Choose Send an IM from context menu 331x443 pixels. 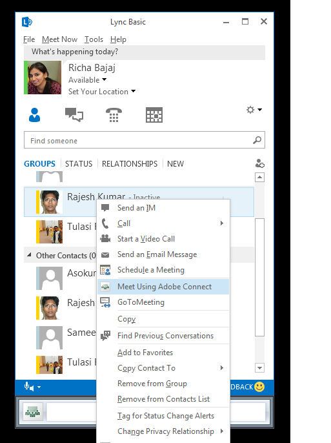(x=163, y=208)
